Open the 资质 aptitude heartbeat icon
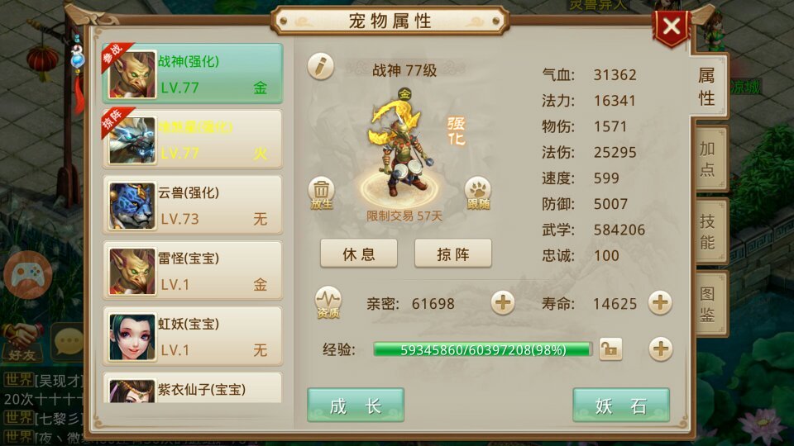This screenshot has width=794, height=446. [328, 303]
